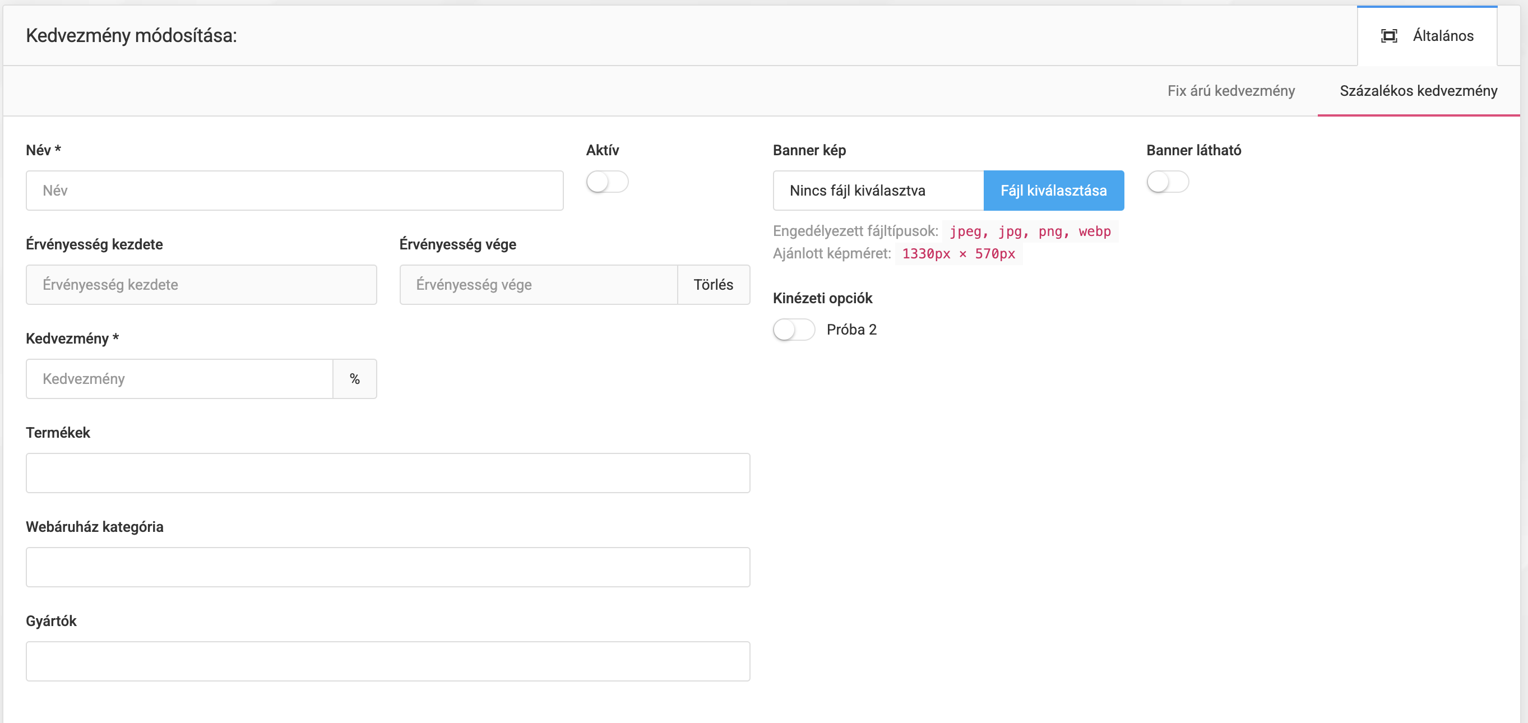
Task: Open the Webáruház kategória selection box
Action: [387, 567]
